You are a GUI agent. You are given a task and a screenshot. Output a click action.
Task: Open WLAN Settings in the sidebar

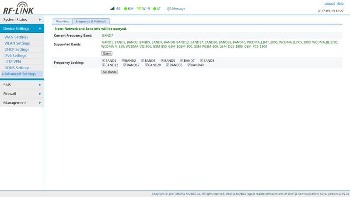(17, 43)
